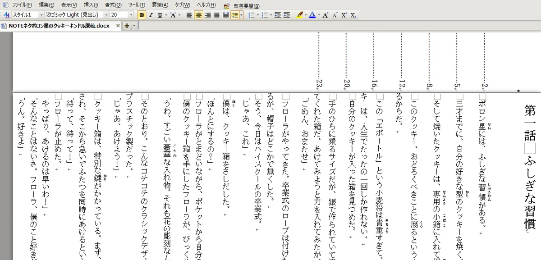Image resolution: width=541 pixels, height=260 pixels.
Task: Apply subscript formatting
Action: (353, 15)
